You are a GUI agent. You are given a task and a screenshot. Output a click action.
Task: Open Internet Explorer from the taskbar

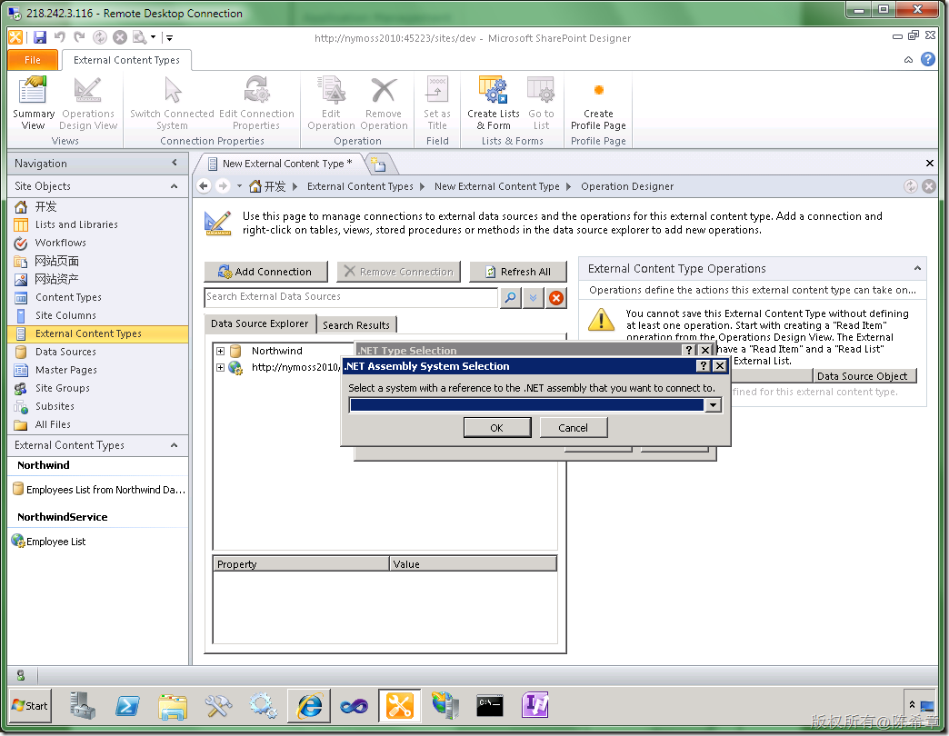pos(309,706)
